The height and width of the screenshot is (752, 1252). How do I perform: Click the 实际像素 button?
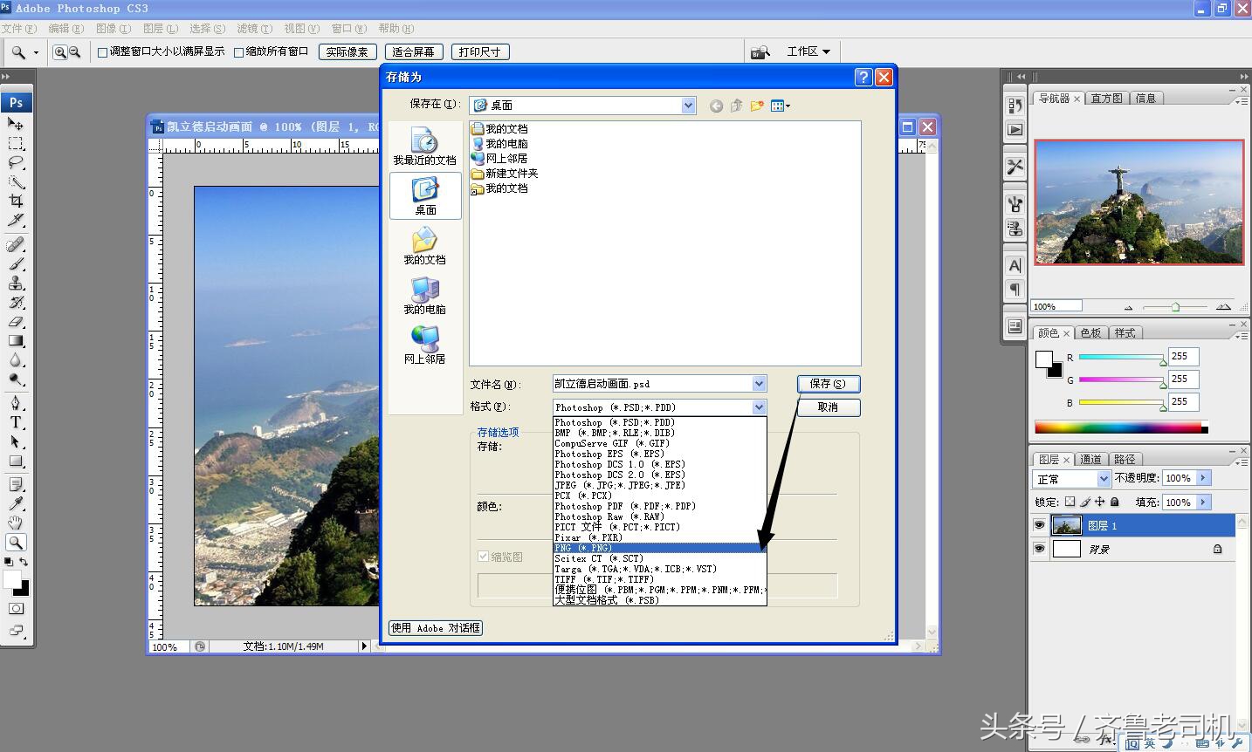(347, 52)
